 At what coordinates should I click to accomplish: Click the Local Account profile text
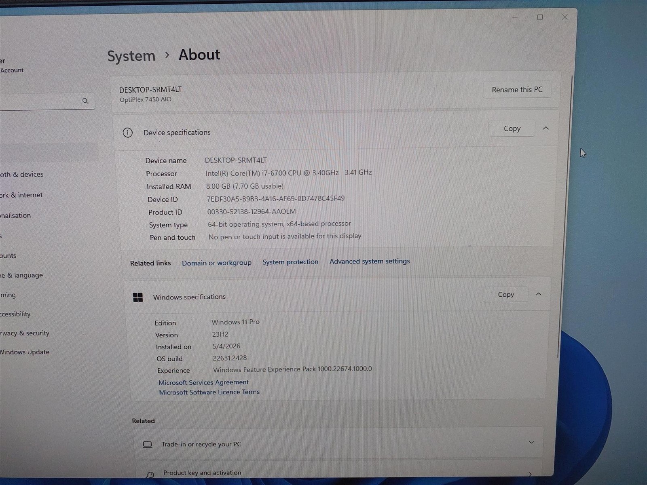pos(12,70)
